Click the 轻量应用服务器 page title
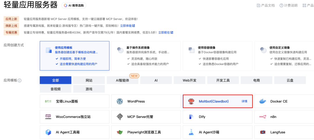 tap(31, 6)
